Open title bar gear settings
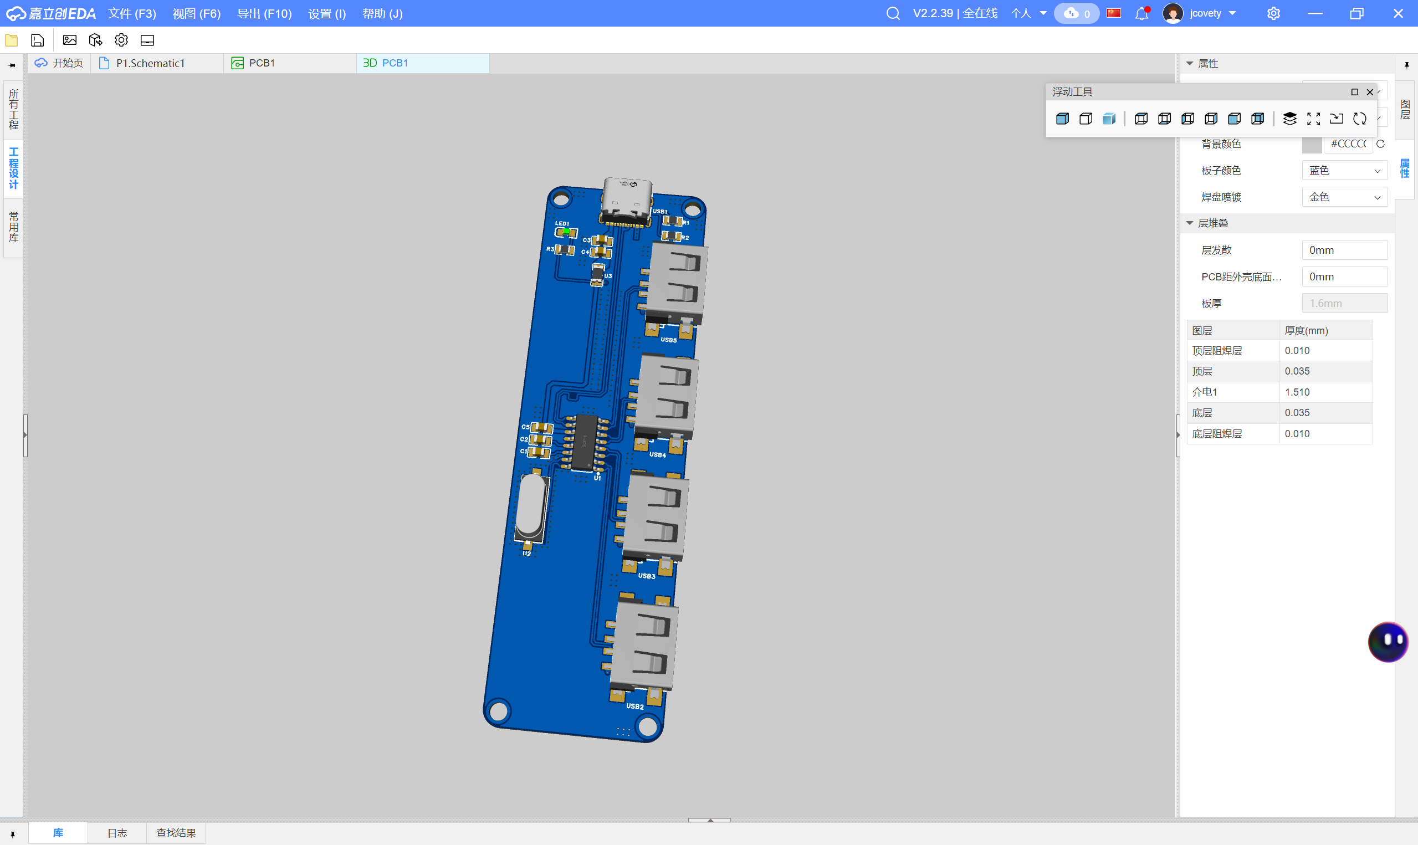 coord(1273,13)
